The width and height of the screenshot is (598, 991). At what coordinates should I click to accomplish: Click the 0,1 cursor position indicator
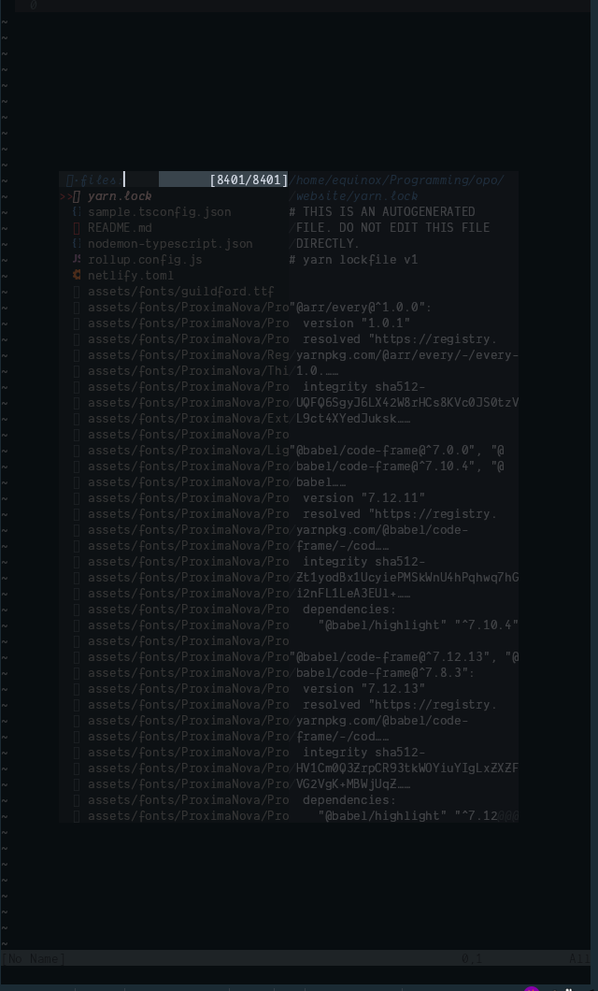point(472,959)
